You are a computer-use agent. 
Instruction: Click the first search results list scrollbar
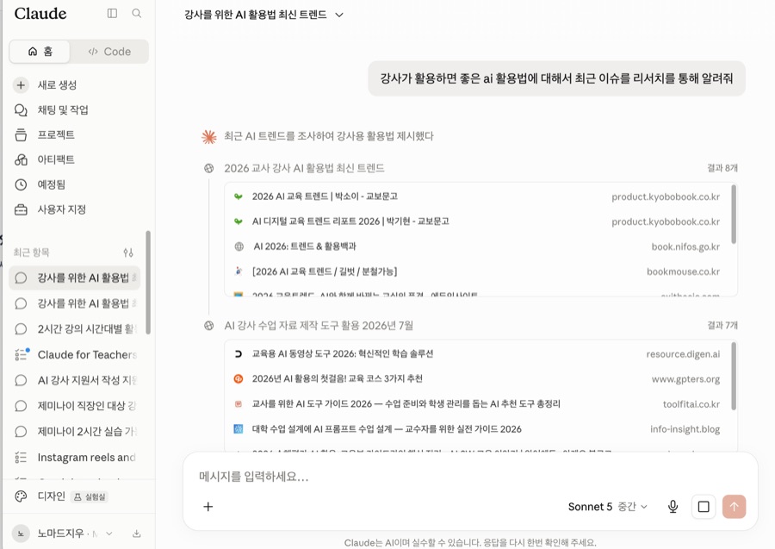734,214
